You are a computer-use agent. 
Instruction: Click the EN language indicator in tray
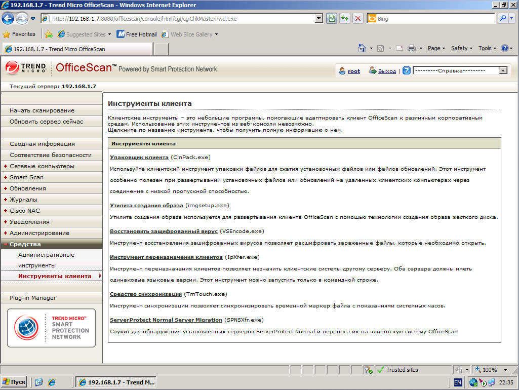457,382
